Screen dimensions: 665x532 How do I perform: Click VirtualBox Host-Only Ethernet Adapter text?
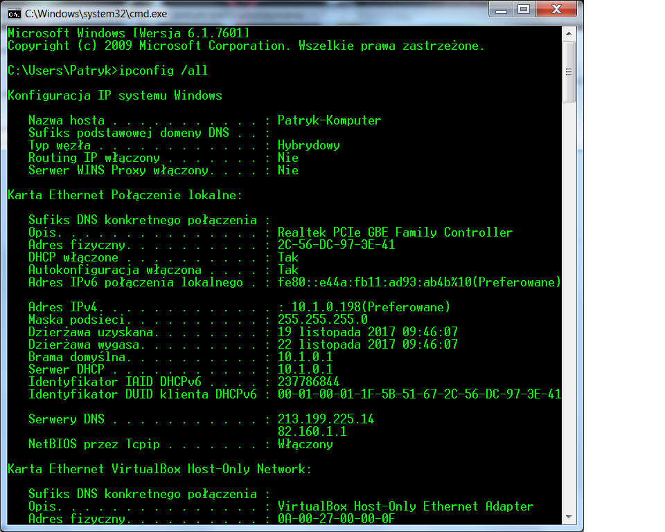tap(405, 506)
